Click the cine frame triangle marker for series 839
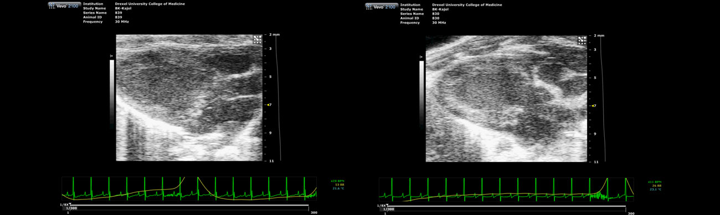This screenshot has height=215, width=720. pyautogui.click(x=70, y=204)
